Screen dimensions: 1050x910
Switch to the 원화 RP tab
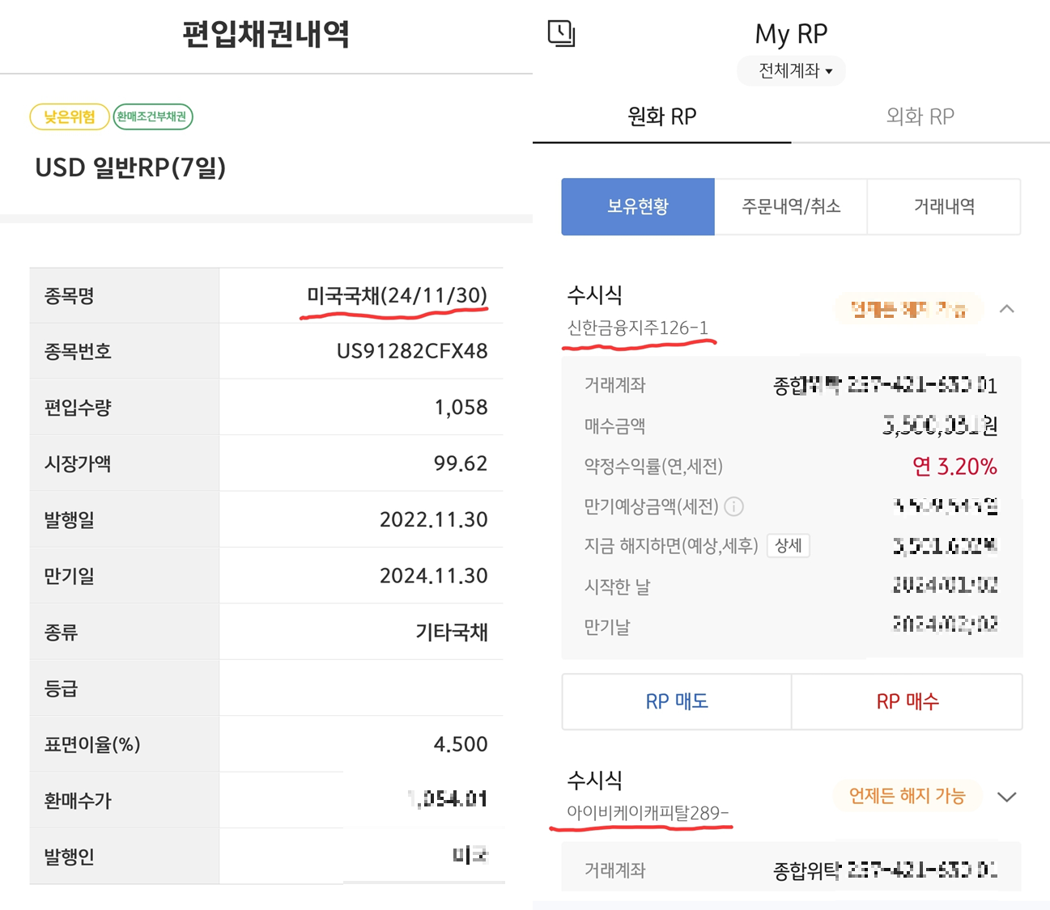[x=661, y=116]
